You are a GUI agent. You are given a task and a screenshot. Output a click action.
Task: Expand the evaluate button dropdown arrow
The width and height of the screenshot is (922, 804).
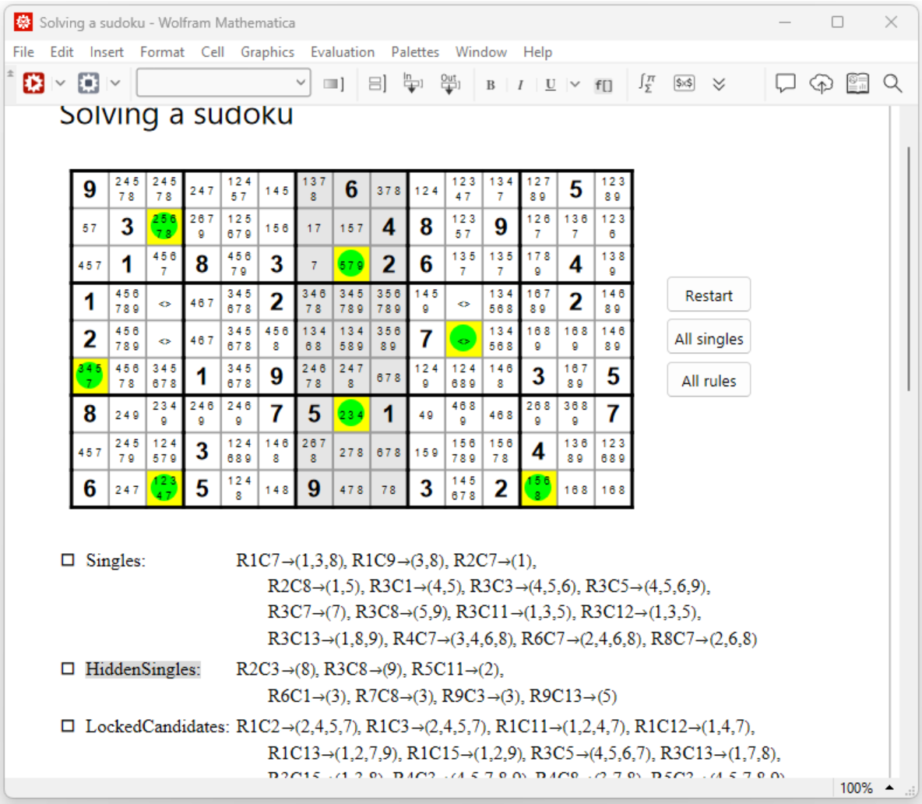tap(60, 83)
